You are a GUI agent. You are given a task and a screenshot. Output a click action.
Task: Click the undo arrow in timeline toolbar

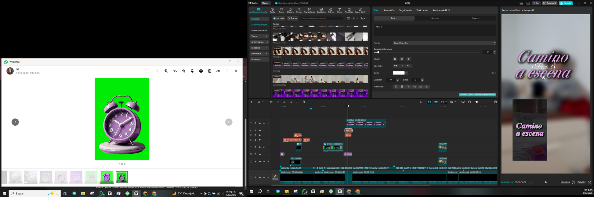(271, 102)
